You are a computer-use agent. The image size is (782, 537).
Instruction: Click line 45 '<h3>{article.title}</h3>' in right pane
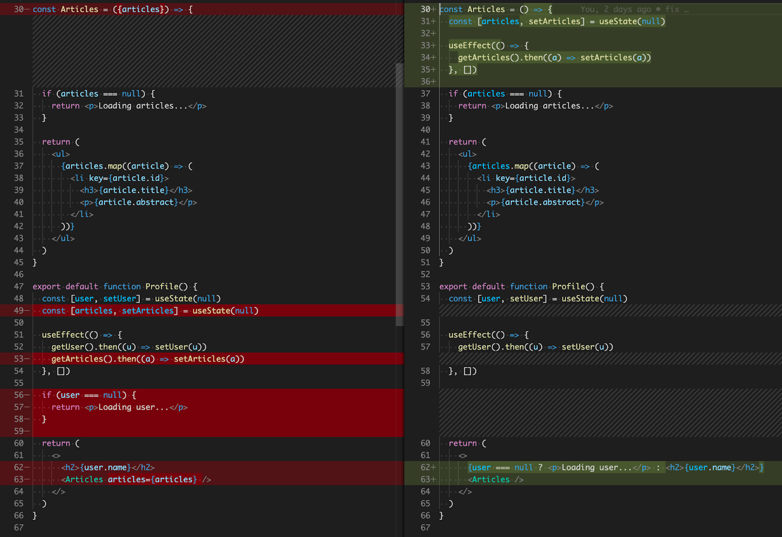(x=543, y=190)
